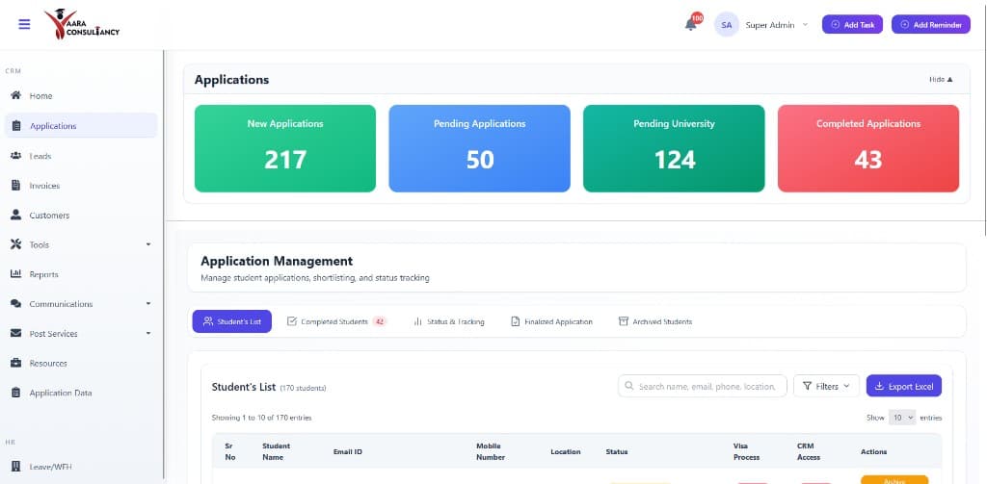The width and height of the screenshot is (987, 484).
Task: Switch to the Completed Students tab
Action: pos(336,321)
